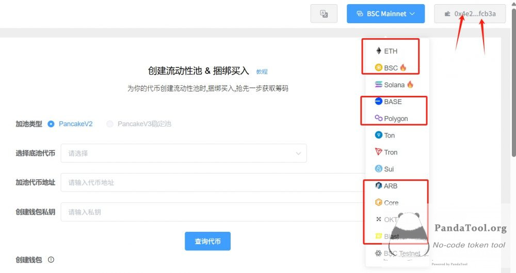Select BASE from the network list
The image size is (516, 273).
(x=393, y=101)
